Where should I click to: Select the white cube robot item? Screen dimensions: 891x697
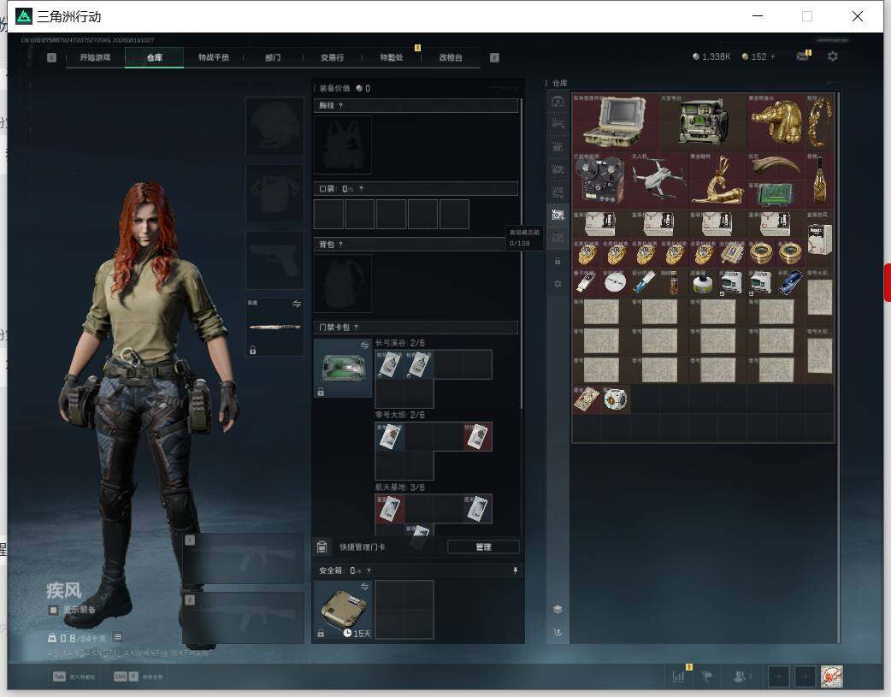(616, 399)
